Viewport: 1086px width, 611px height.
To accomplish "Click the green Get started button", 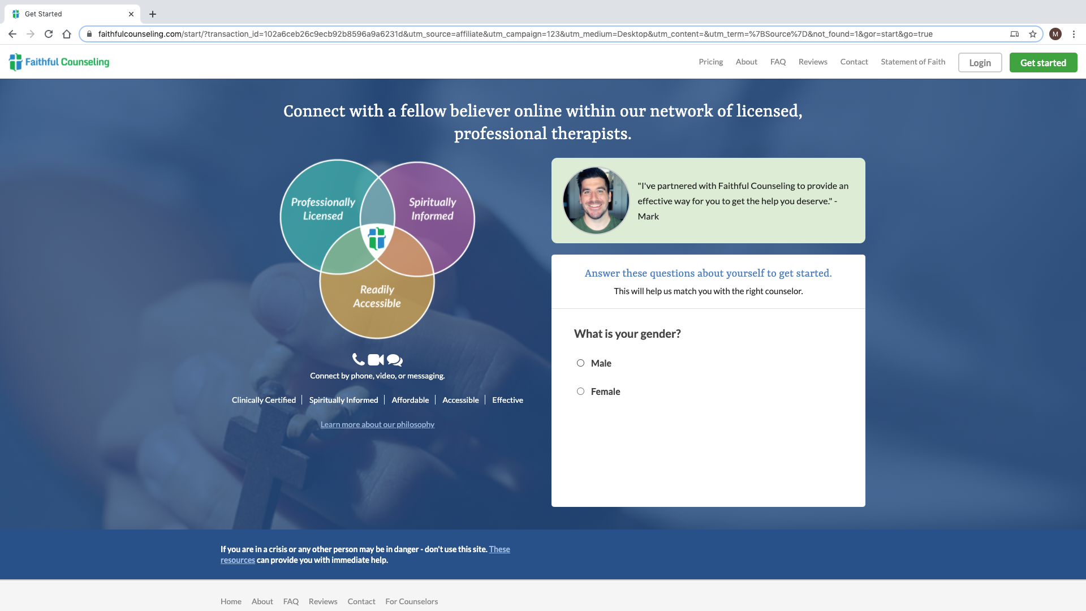I will click(1043, 63).
